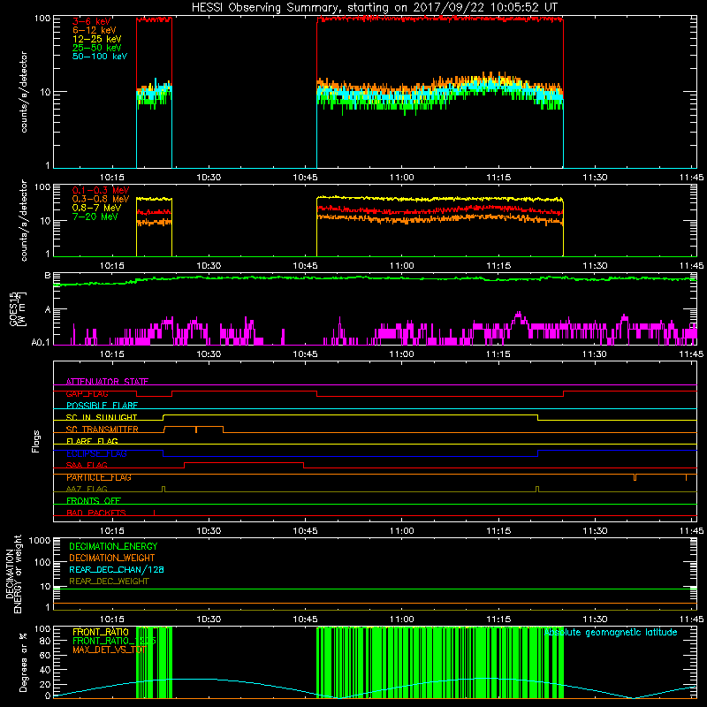Image resolution: width=707 pixels, height=707 pixels.
Task: Select the 3-6 keV legend label
Action: pyautogui.click(x=92, y=21)
